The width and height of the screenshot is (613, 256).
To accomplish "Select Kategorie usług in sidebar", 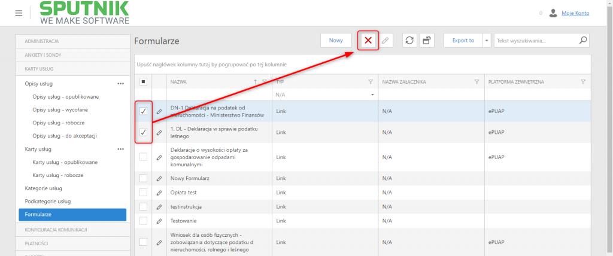I will point(43,188).
